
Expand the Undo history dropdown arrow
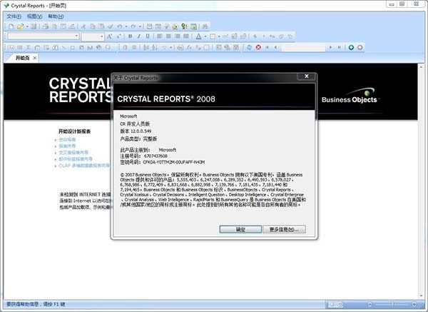pyautogui.click(x=126, y=26)
